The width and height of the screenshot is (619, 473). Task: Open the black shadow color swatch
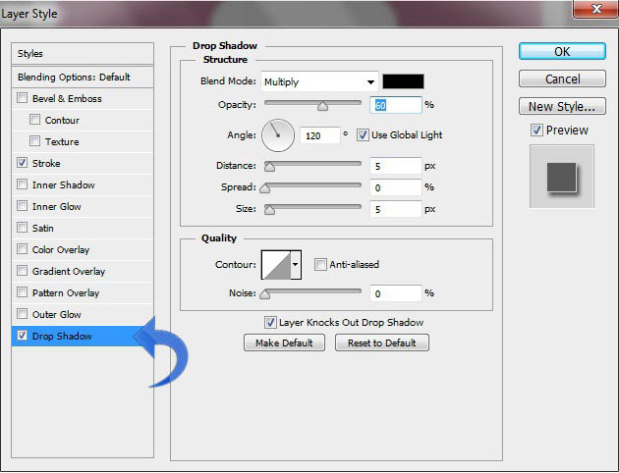(403, 81)
